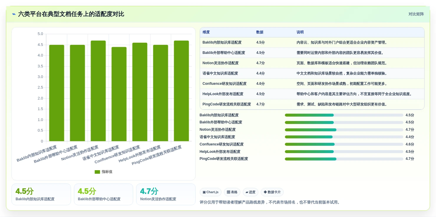
Task: Open the 4.5分 Baklib内部知识库适配度 data card
Action: (41, 194)
